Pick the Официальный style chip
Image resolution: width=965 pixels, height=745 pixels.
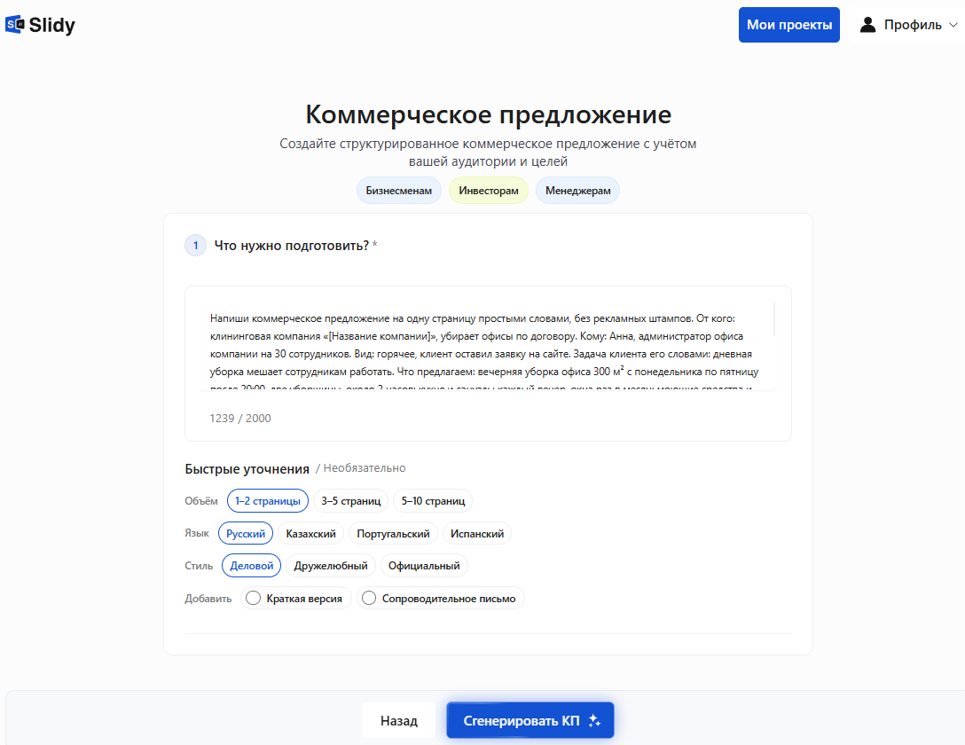[x=424, y=565]
